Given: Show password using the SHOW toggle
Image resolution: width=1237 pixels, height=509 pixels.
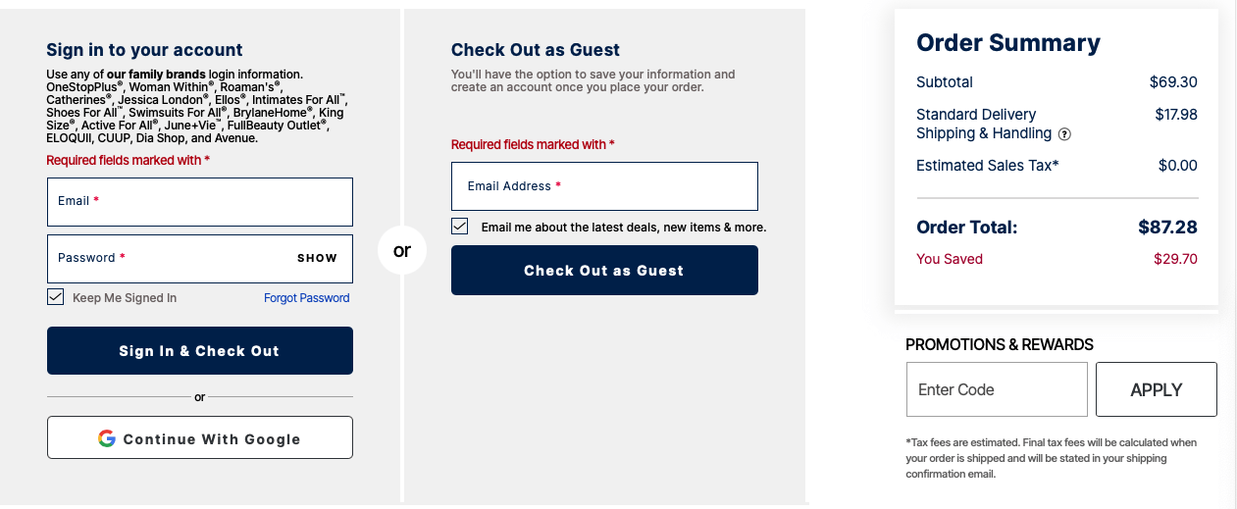Looking at the screenshot, I should coord(317,258).
